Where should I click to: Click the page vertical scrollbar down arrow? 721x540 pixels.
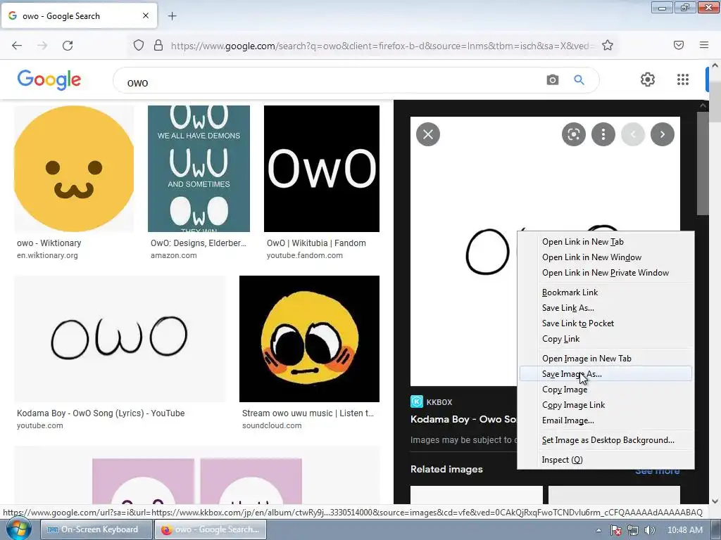point(715,501)
